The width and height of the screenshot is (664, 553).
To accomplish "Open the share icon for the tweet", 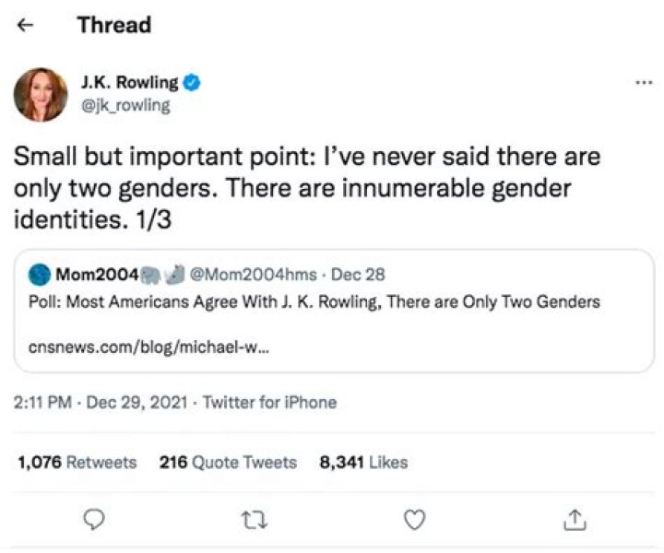I will 573,521.
